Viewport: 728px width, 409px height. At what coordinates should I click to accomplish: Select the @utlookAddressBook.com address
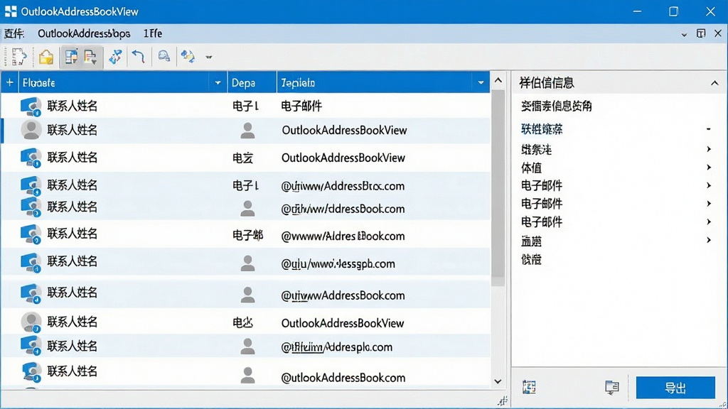(343, 378)
